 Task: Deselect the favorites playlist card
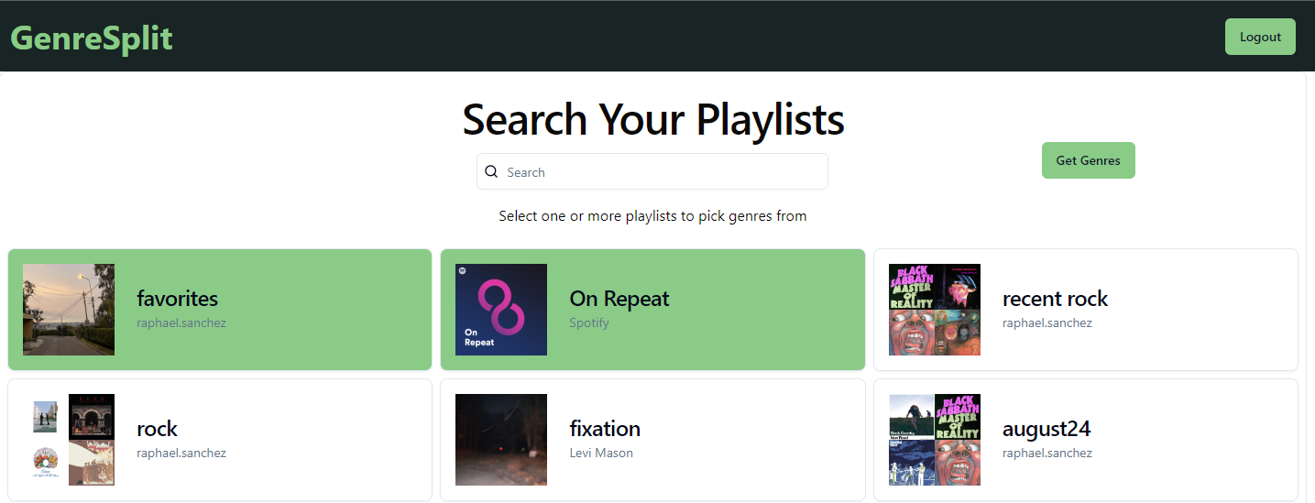[220, 310]
